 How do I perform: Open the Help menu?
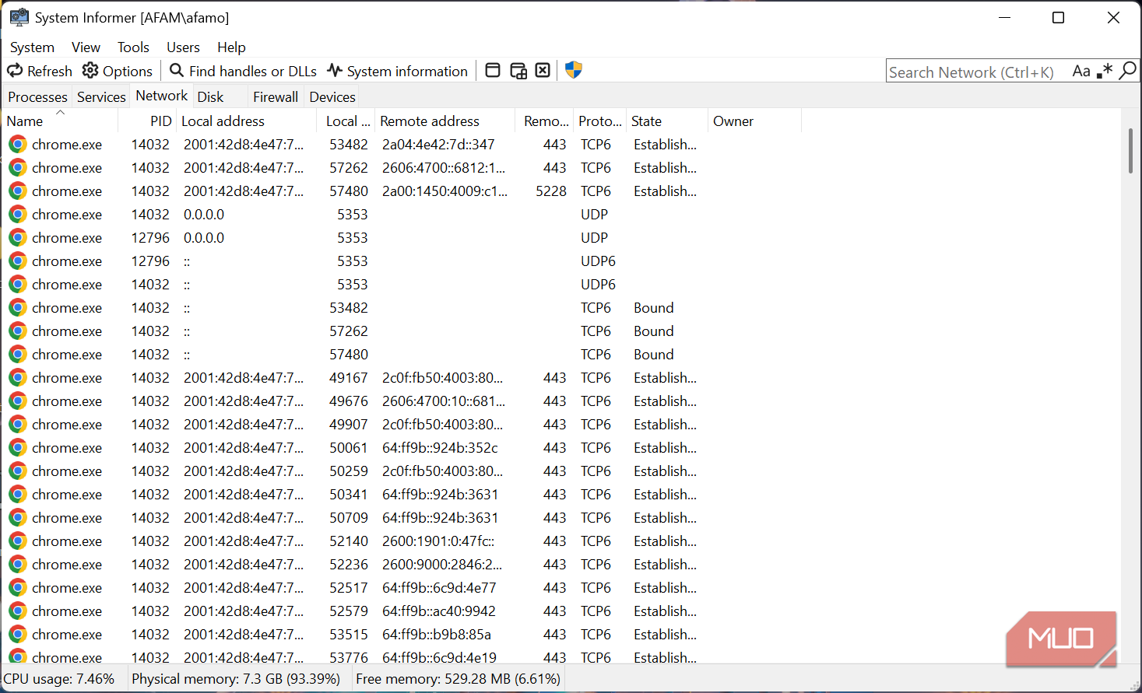(x=231, y=47)
